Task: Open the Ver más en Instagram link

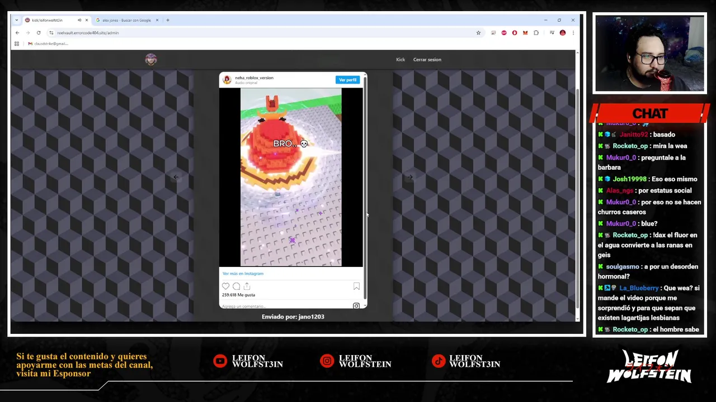Action: point(243,274)
